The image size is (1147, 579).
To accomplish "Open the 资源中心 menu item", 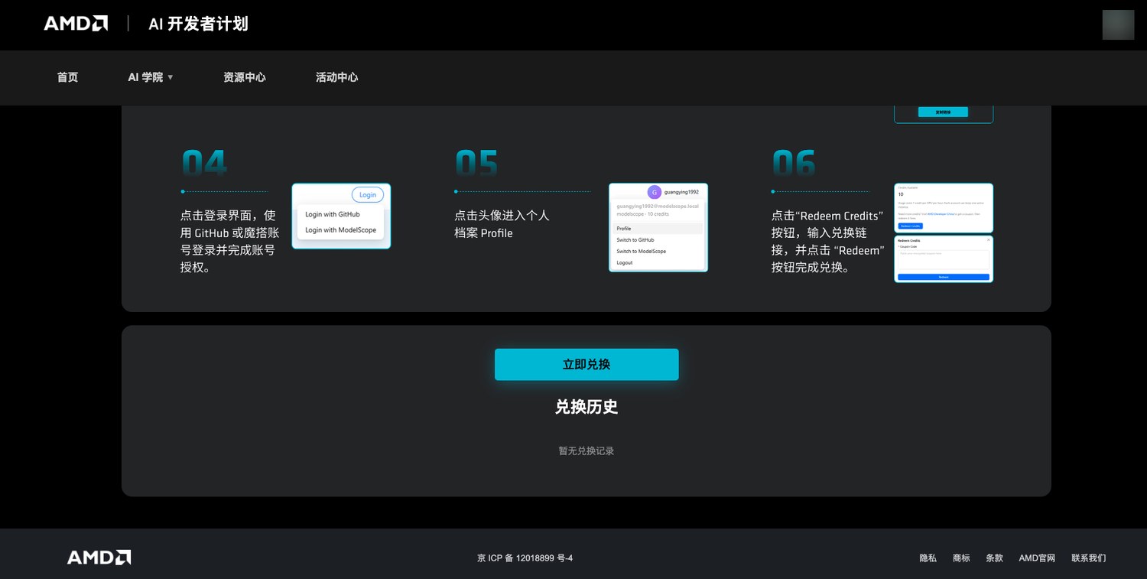I will pyautogui.click(x=245, y=77).
